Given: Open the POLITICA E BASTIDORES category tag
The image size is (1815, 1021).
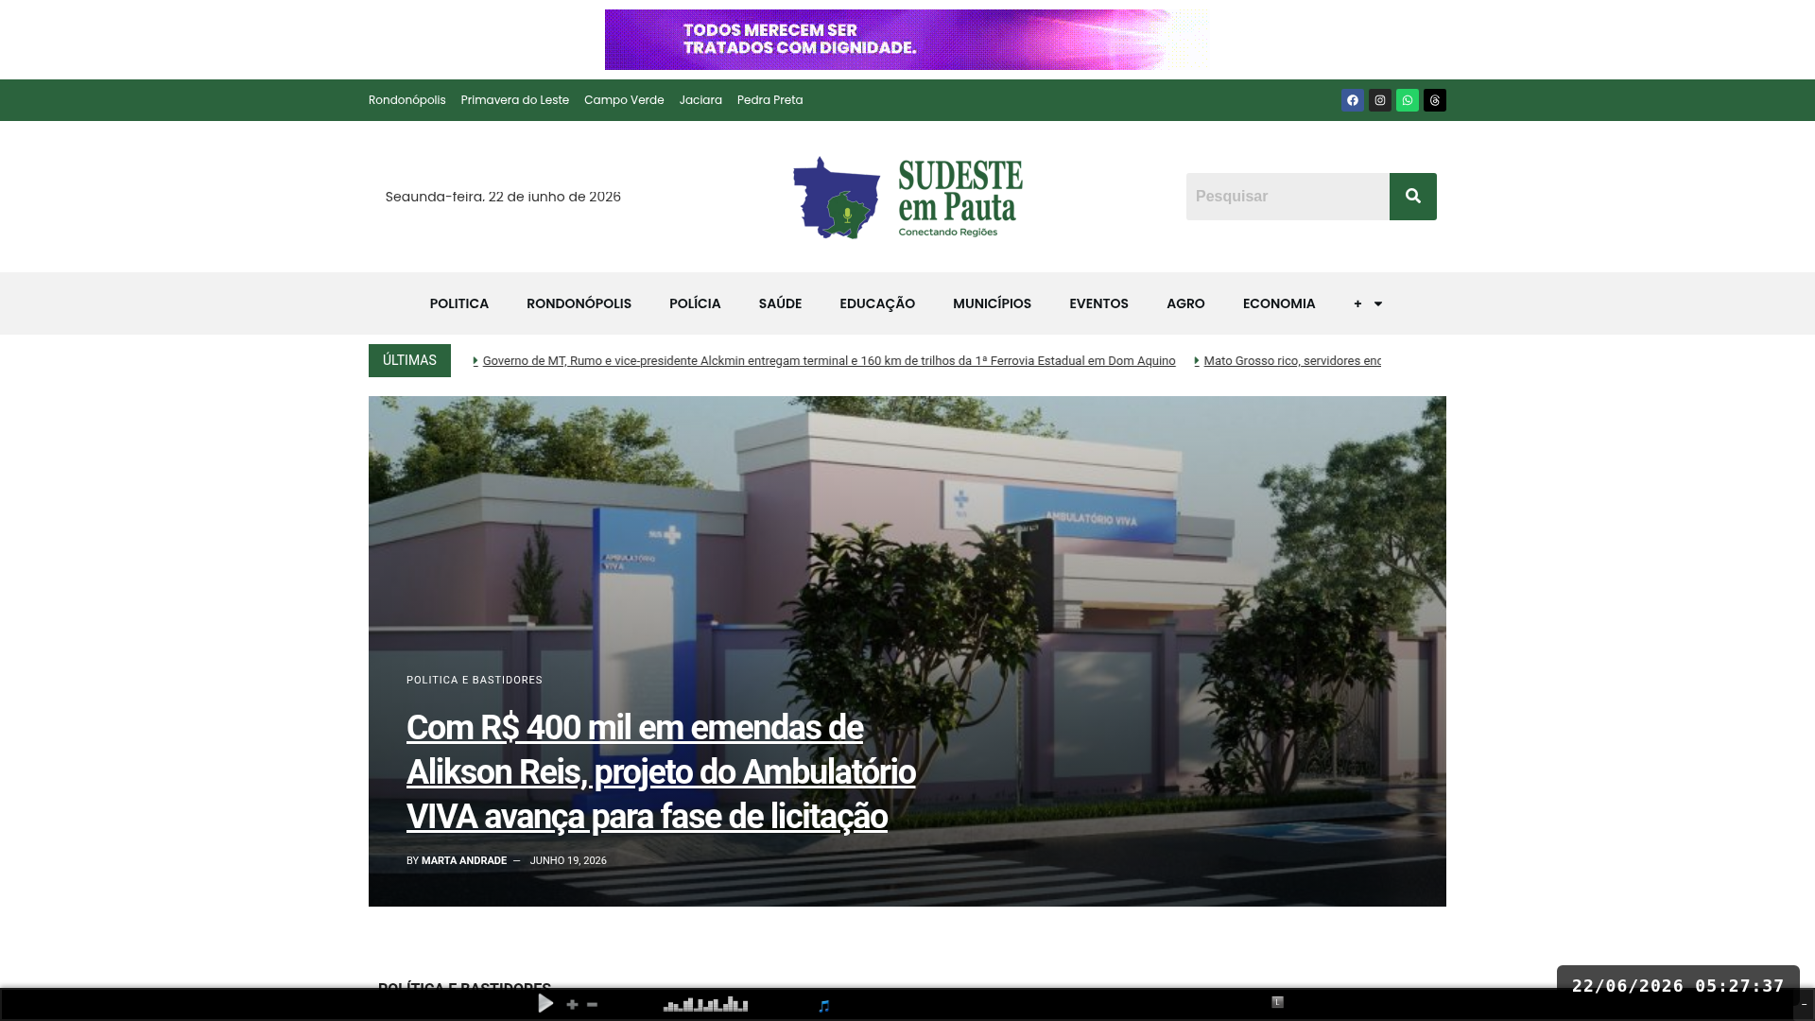Looking at the screenshot, I should click(x=475, y=681).
